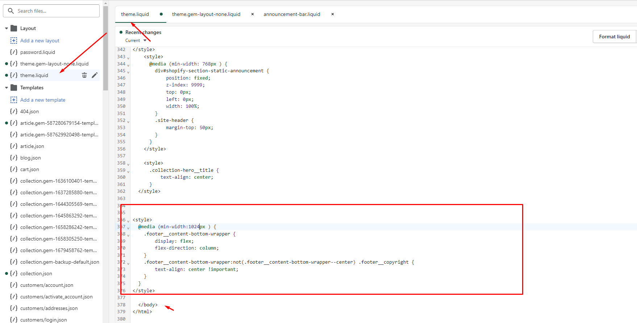Screen dimensions: 637x323
Task: Click the Layout folder icon
Action: [x=14, y=28]
